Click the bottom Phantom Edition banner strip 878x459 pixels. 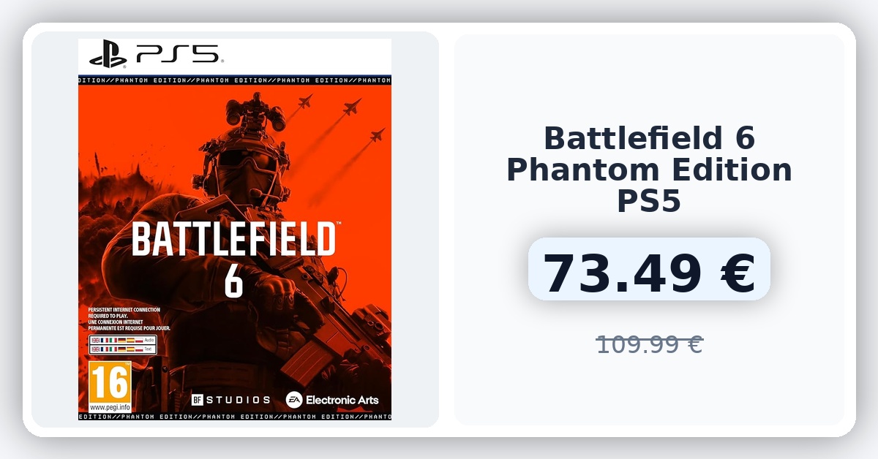(234, 416)
